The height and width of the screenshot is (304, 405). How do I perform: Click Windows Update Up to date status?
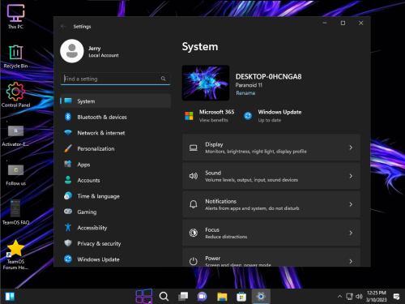[x=270, y=120]
